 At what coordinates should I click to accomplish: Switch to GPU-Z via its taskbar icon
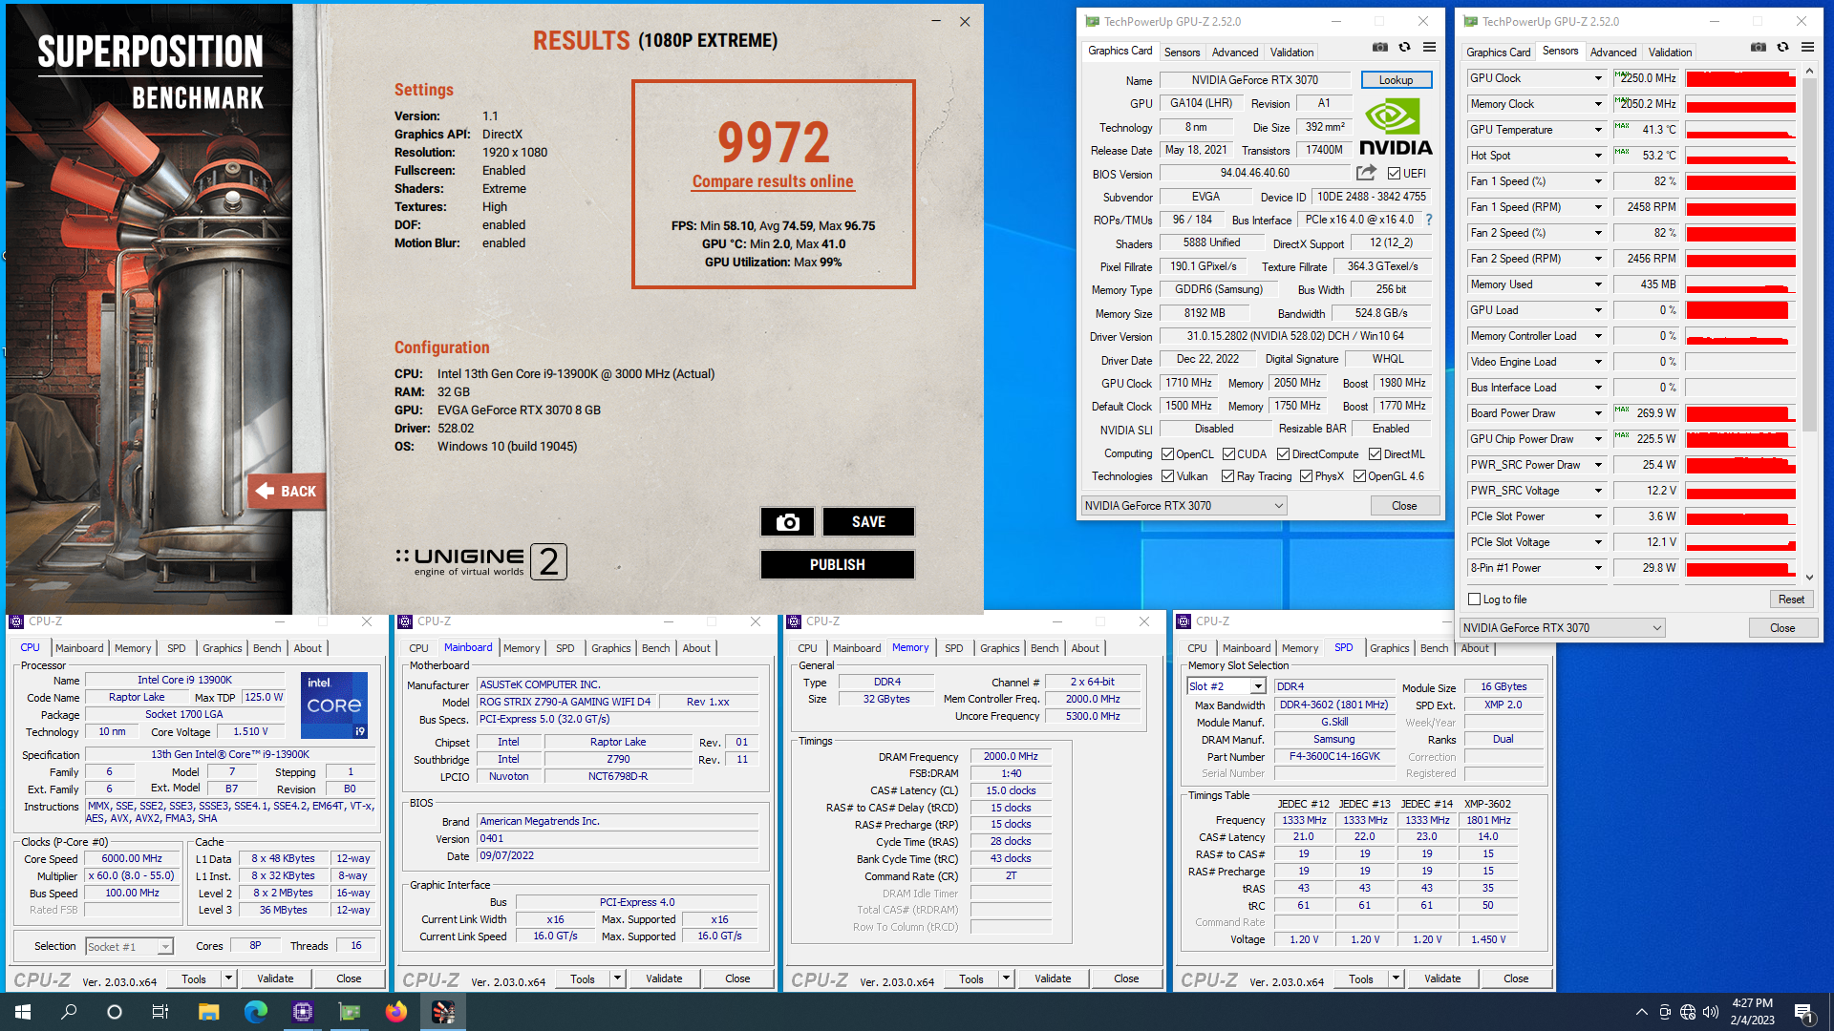pos(350,1012)
